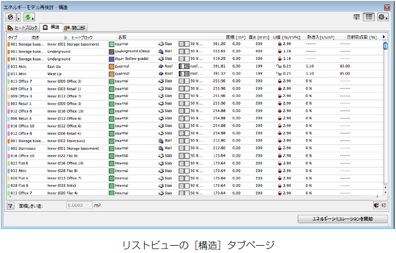Viewport: 396px width, 253px height.
Task: Sort by 名前 column header
Action: (122, 37)
